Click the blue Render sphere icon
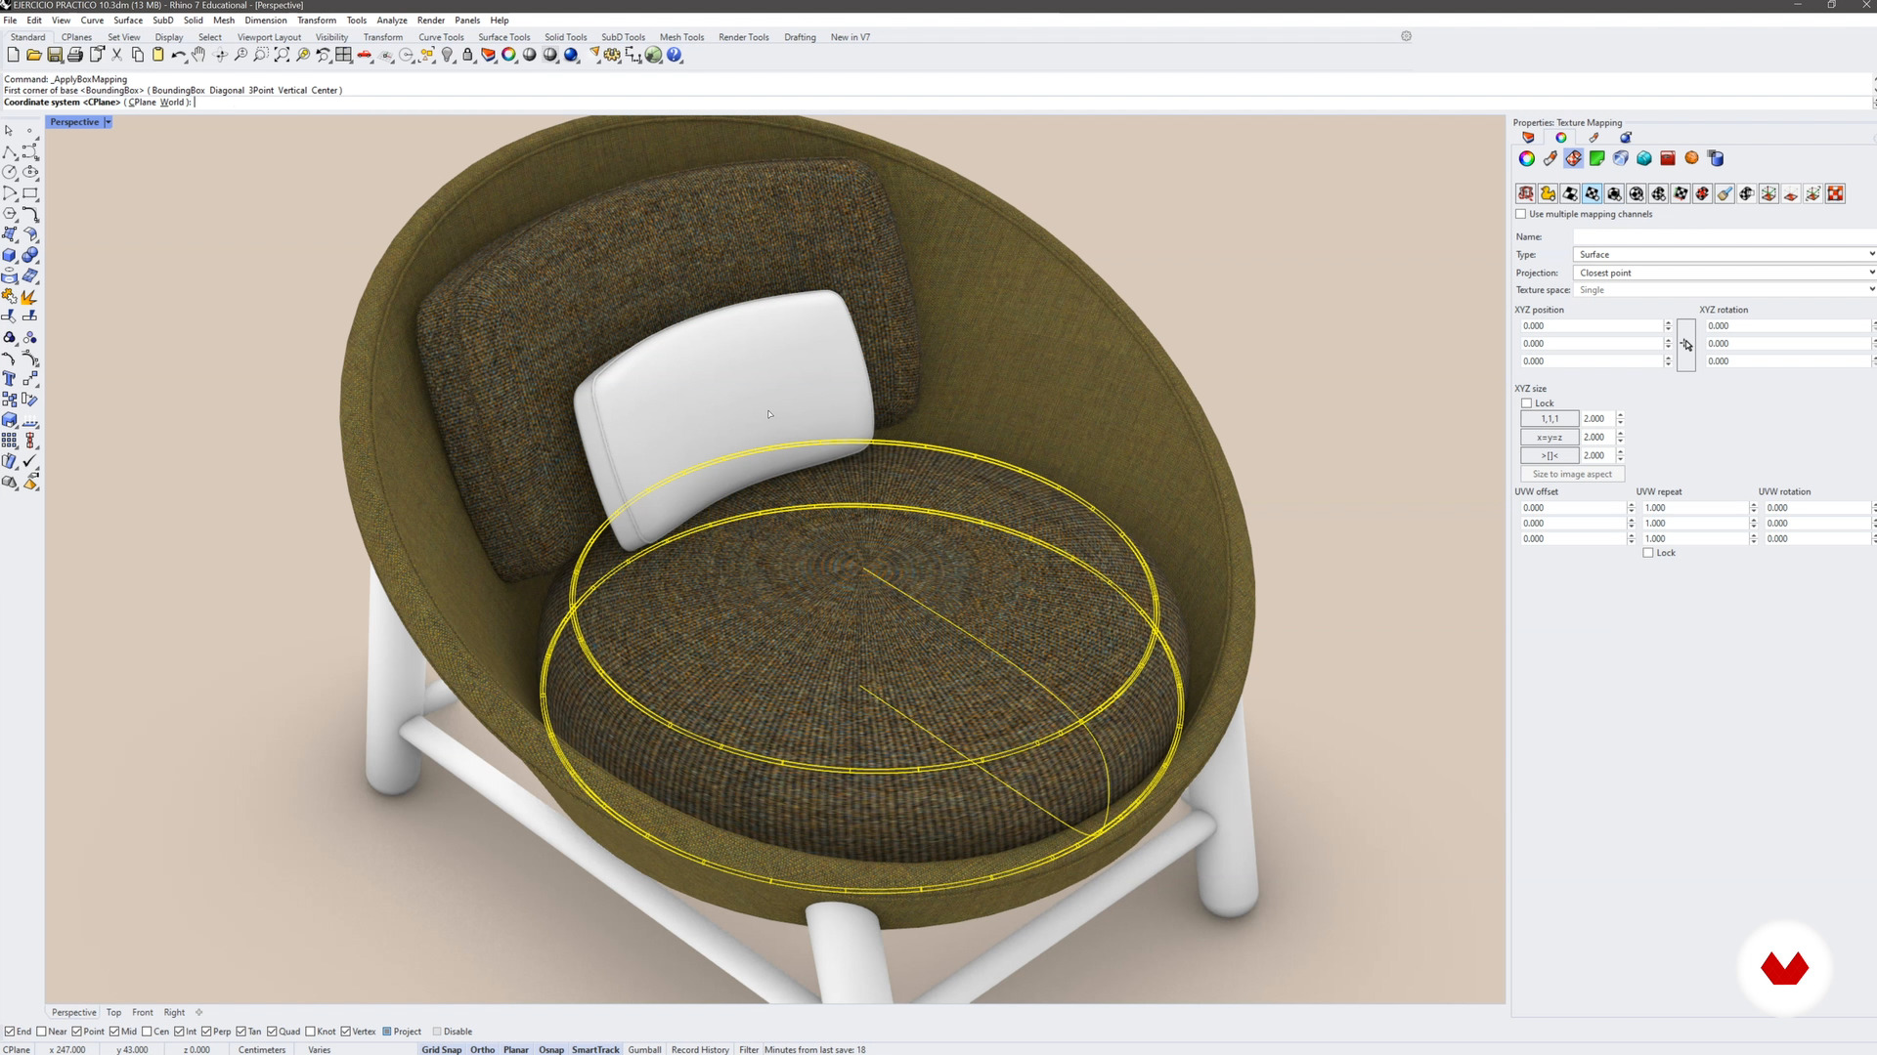 (x=571, y=56)
